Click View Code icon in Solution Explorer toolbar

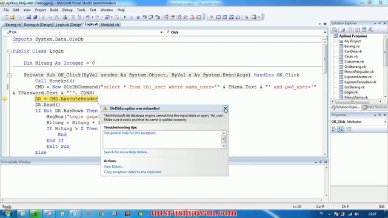pyautogui.click(x=357, y=30)
